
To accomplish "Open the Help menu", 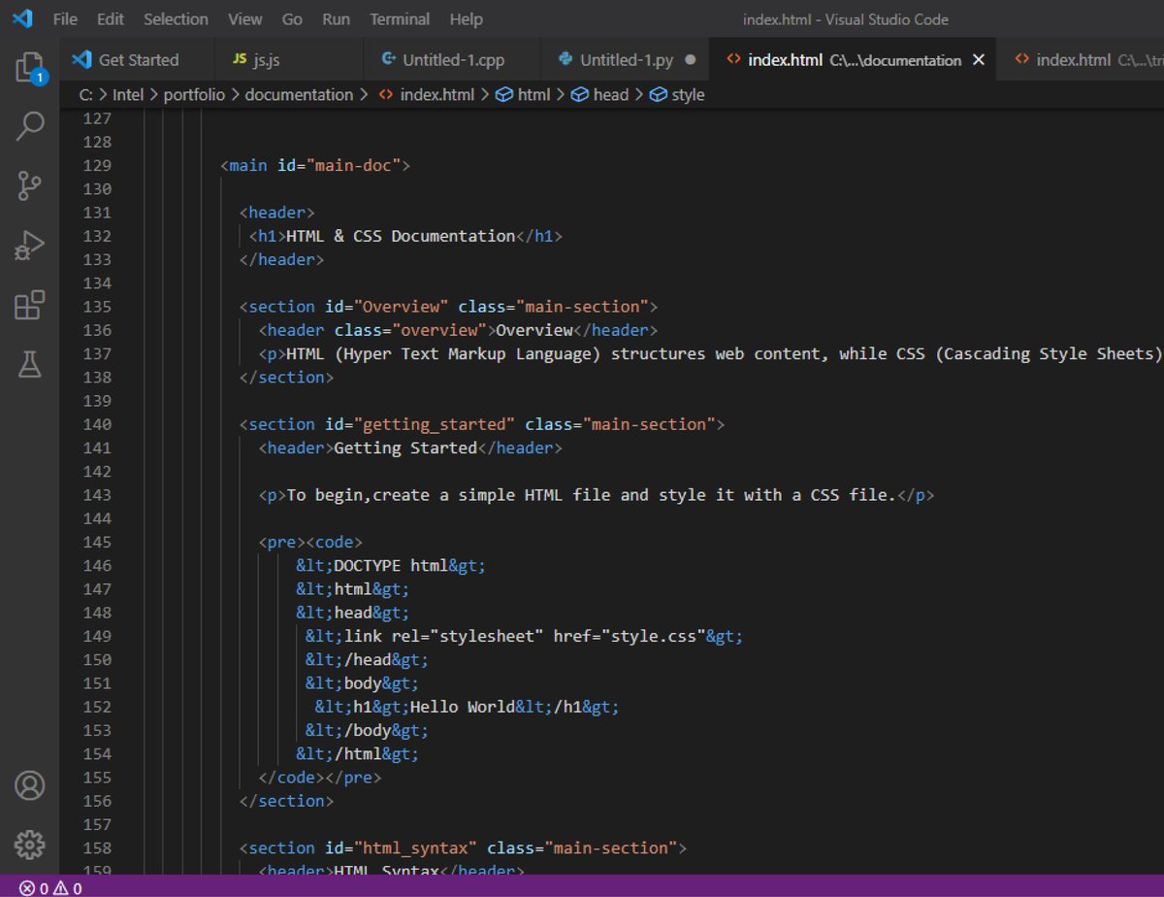I will (466, 18).
